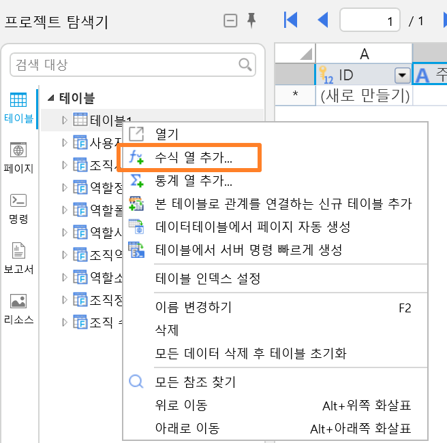Expand the 테이블1 tree node
Image resolution: width=447 pixels, height=443 pixels.
(65, 120)
